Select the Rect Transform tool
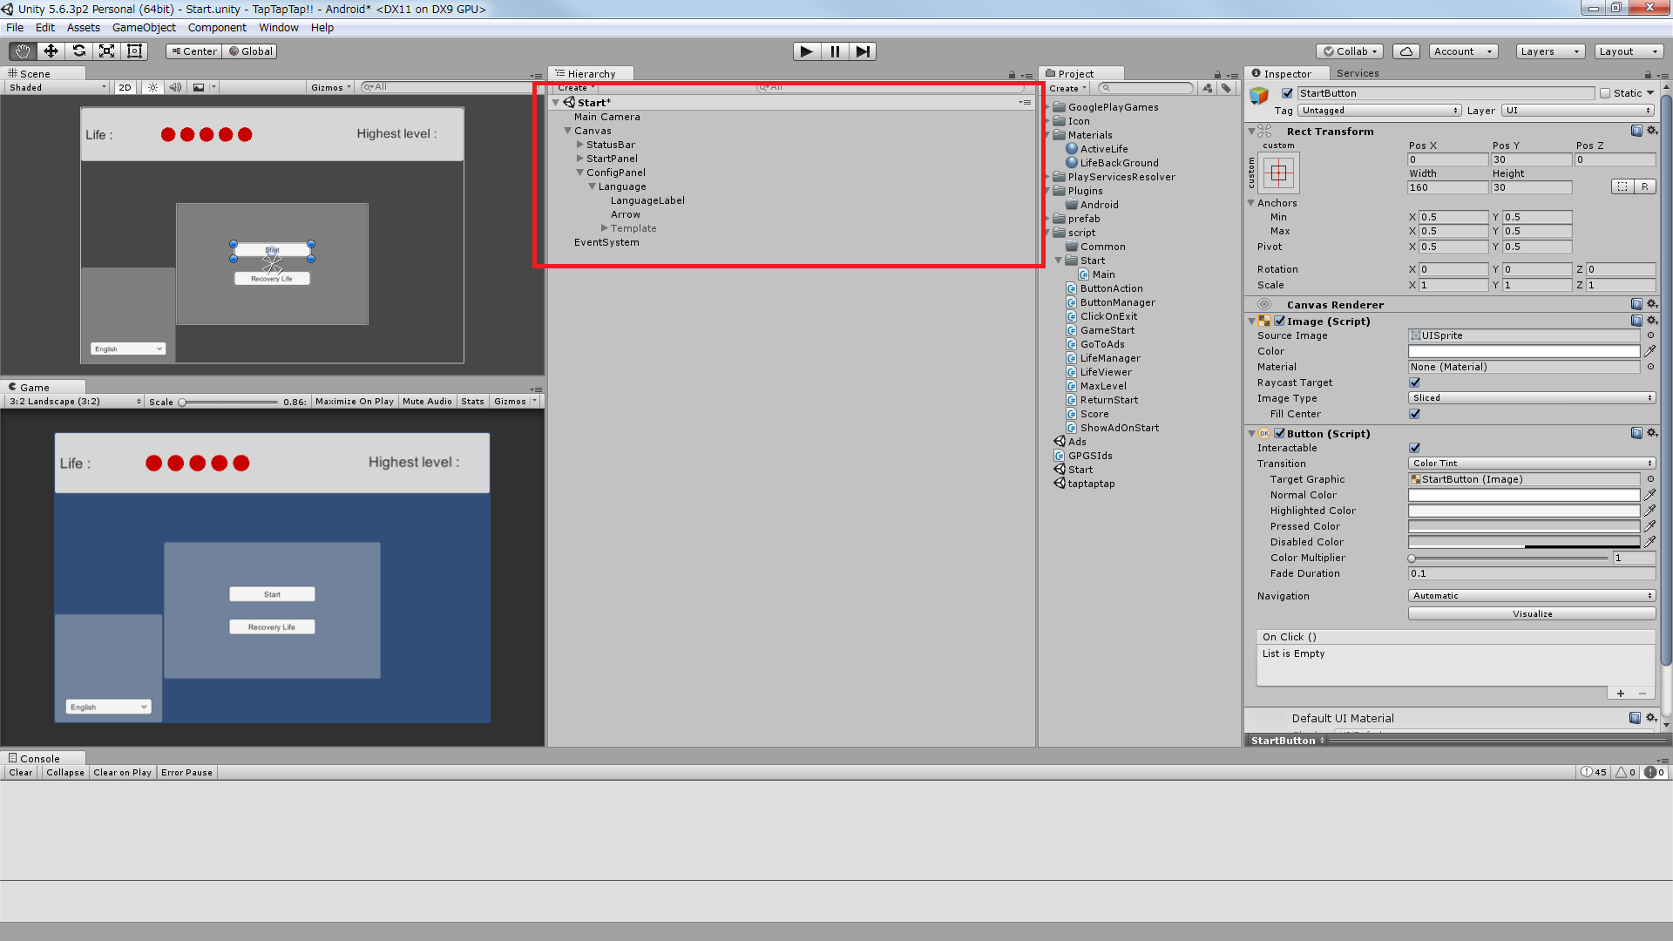 pos(134,51)
